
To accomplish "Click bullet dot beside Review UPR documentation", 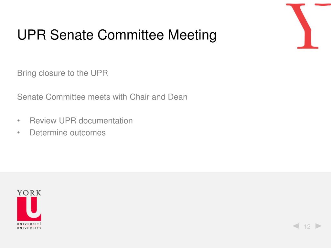I will click(18, 121).
